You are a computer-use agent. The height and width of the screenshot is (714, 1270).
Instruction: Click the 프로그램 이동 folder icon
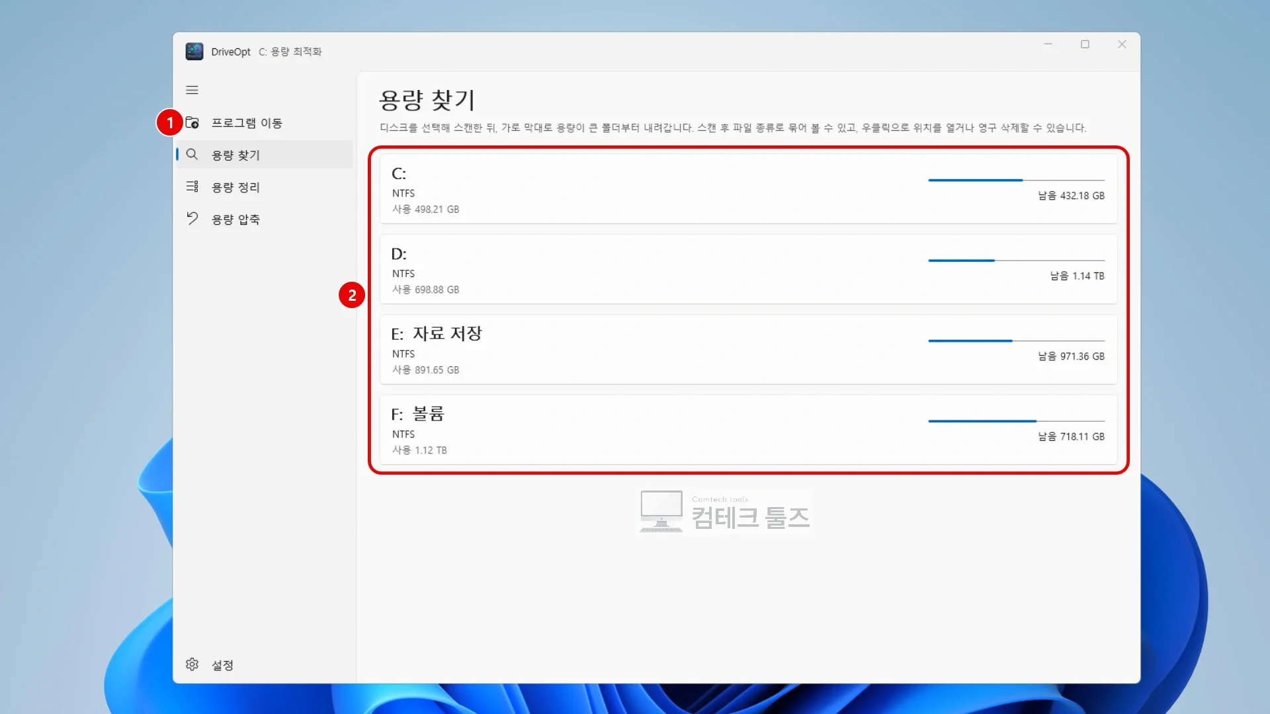[192, 122]
